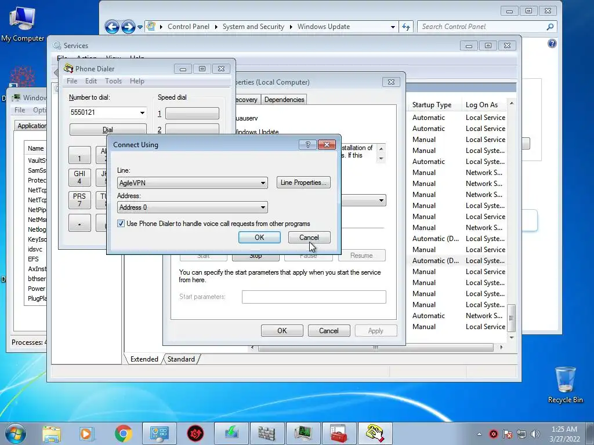This screenshot has width=594, height=445.
Task: Expand the Line dropdown showing AgileVPN
Action: (263, 183)
